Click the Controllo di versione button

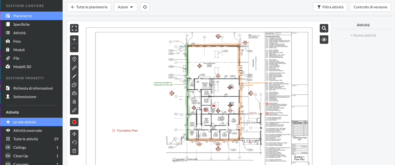coord(371,7)
